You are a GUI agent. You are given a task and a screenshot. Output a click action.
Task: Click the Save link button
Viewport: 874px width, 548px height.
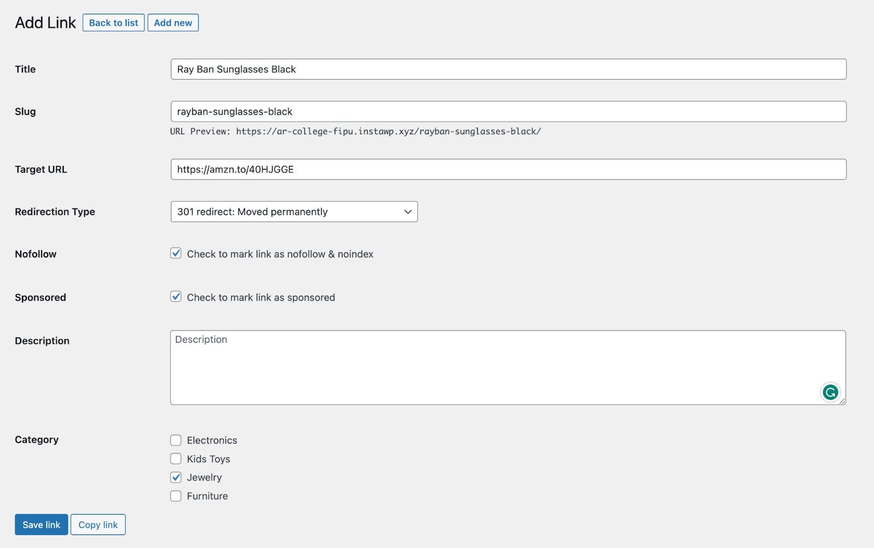coord(41,524)
